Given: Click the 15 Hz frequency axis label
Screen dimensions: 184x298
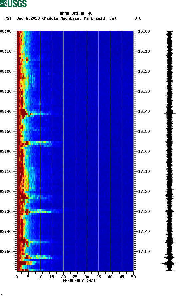Looking at the screenshot, I should click(52, 277).
